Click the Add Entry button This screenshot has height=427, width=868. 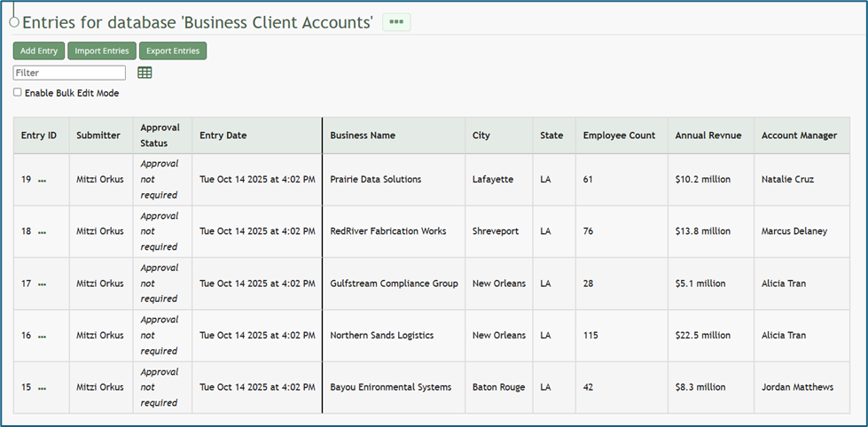39,51
